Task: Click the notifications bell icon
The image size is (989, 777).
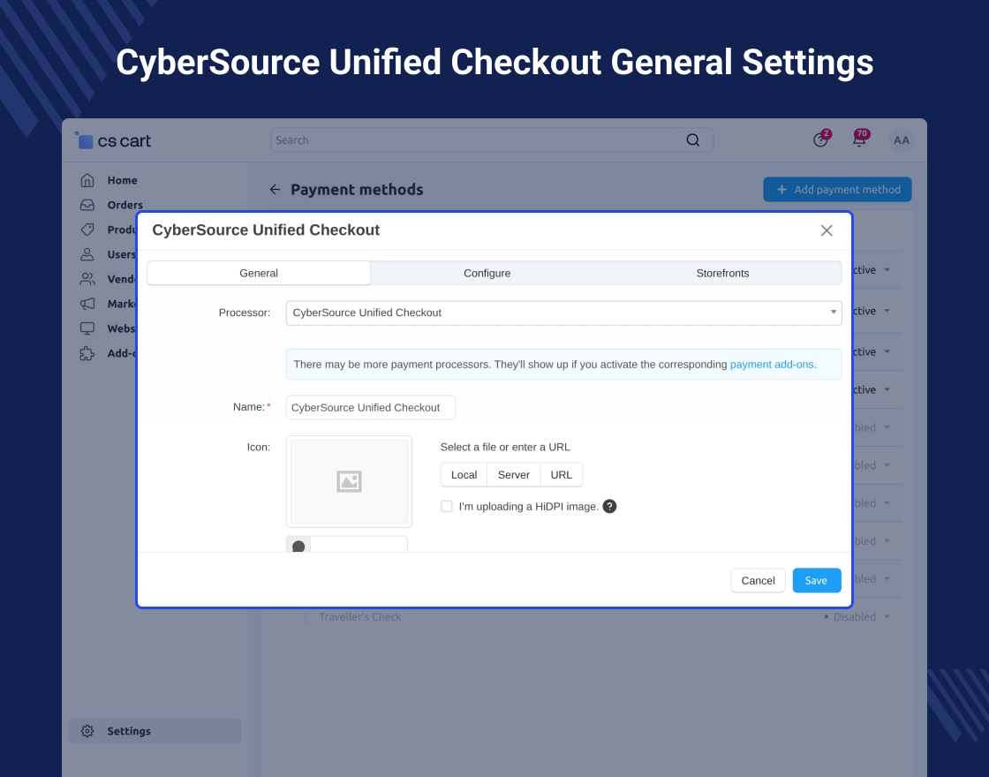Action: [x=858, y=140]
